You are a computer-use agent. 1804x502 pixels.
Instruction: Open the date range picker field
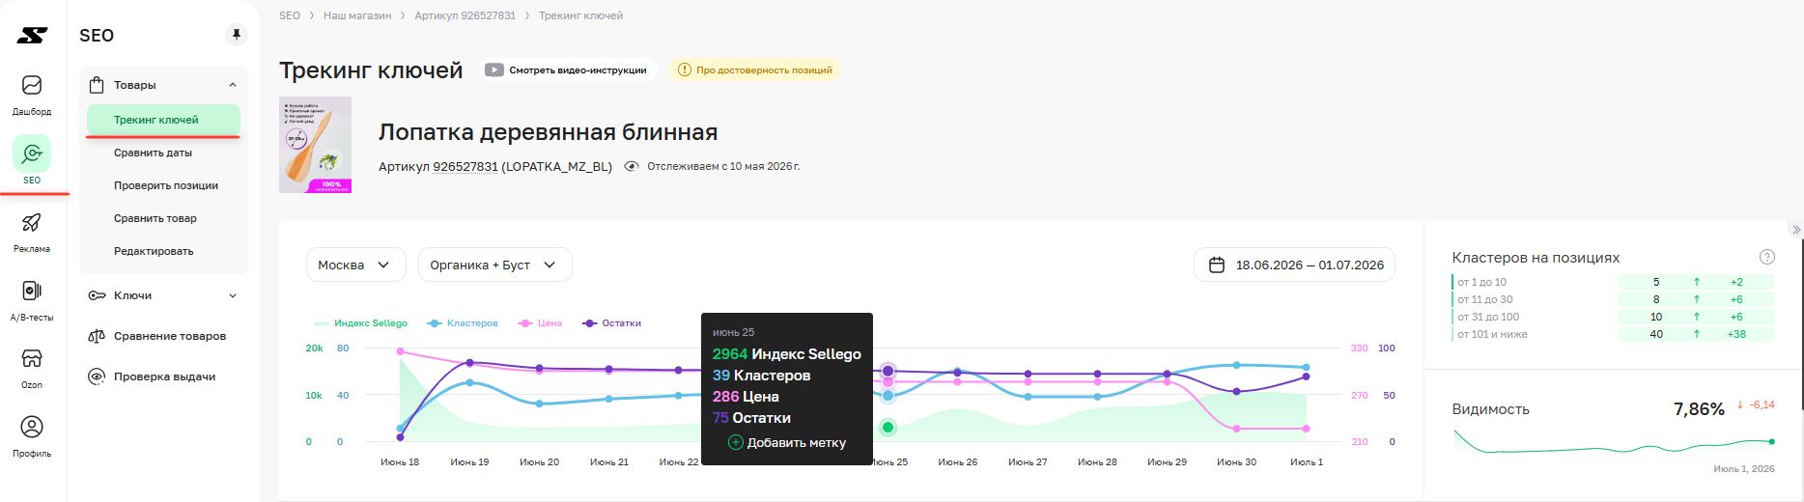click(1294, 265)
